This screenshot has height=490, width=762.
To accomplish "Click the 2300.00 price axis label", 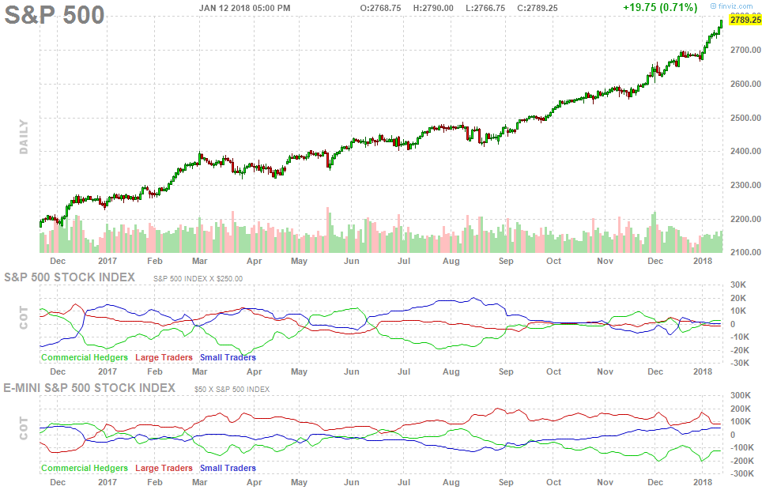I will [x=745, y=185].
